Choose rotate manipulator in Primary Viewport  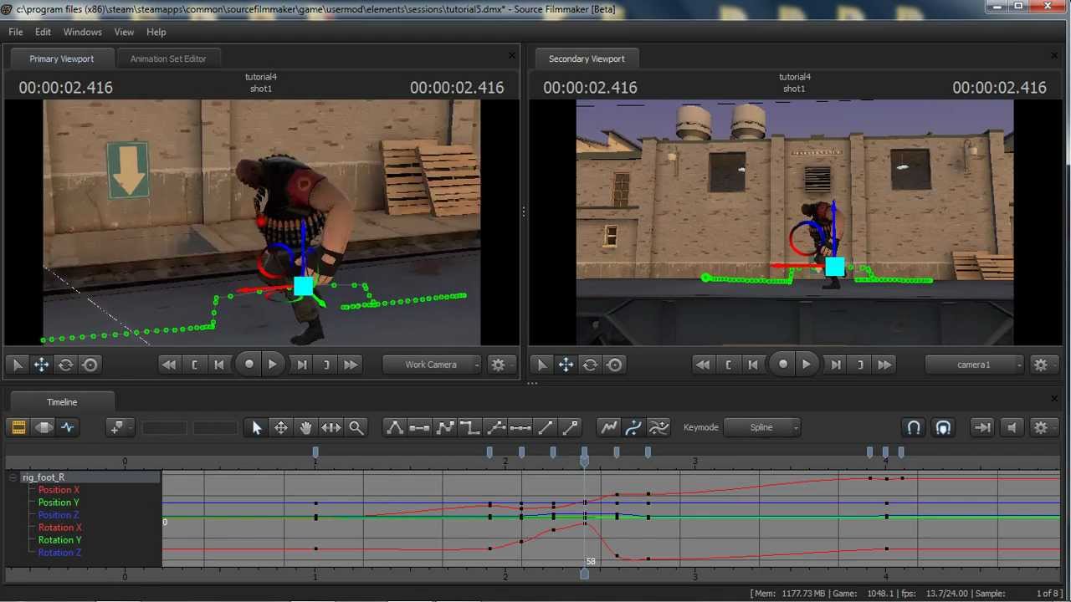click(x=65, y=365)
